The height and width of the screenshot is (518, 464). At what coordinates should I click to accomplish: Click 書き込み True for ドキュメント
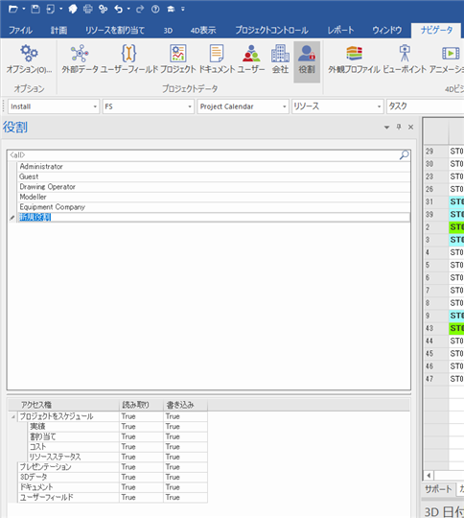[x=185, y=487]
